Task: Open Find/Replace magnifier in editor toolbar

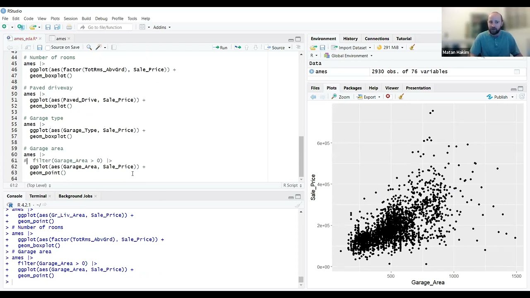Action: [x=89, y=48]
